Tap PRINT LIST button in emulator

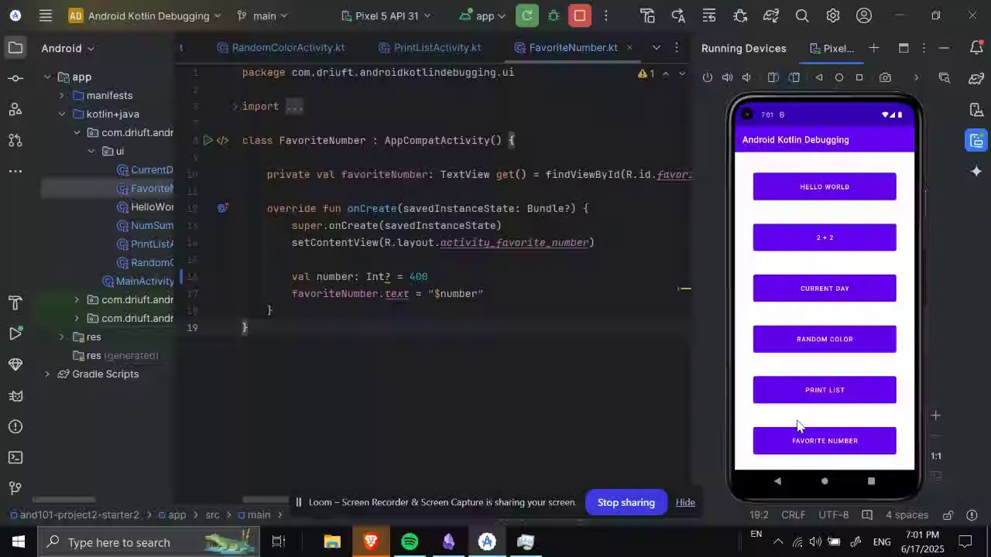pyautogui.click(x=825, y=390)
